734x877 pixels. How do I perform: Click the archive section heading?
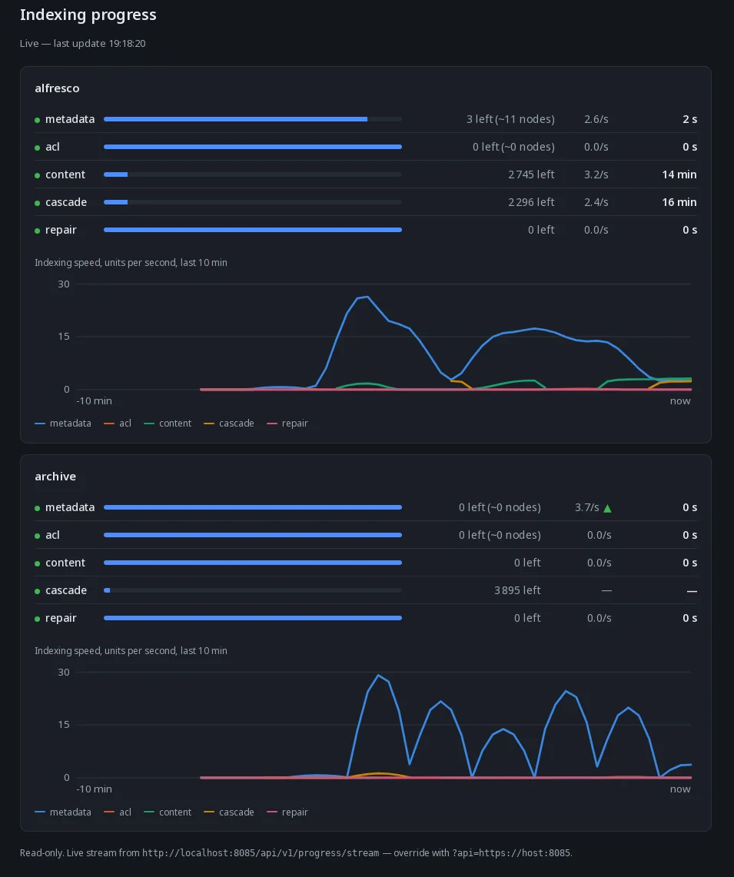point(55,477)
